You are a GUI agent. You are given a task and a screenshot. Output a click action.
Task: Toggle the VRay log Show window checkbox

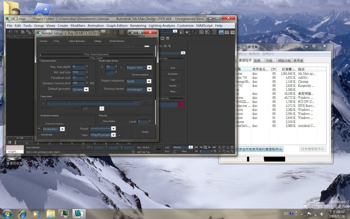coord(101,122)
